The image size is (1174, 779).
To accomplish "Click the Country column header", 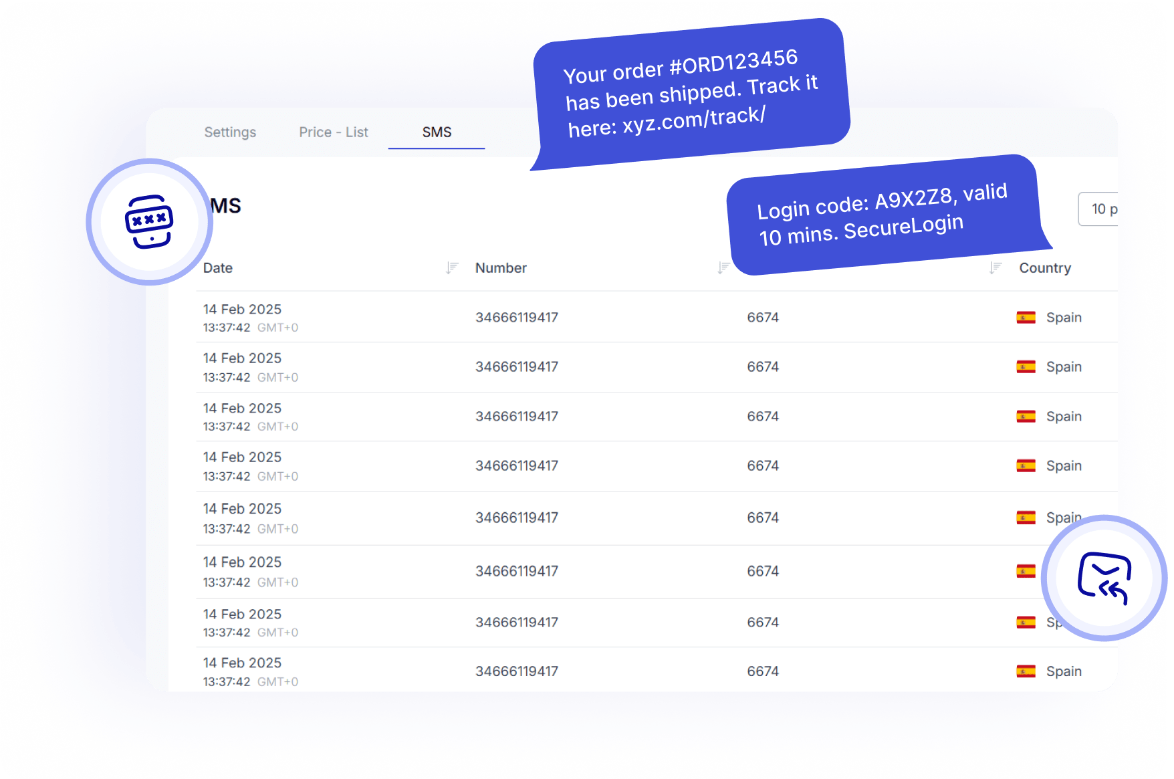I will pyautogui.click(x=1044, y=268).
